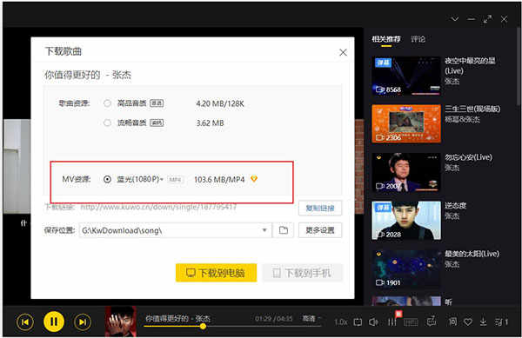Select the 高品音质 radio option
522x338 pixels.
[x=107, y=103]
